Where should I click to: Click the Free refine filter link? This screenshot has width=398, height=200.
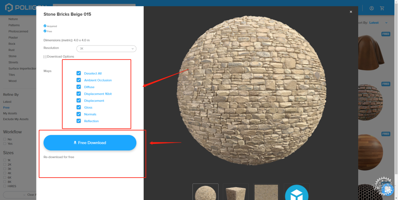click(x=6, y=108)
